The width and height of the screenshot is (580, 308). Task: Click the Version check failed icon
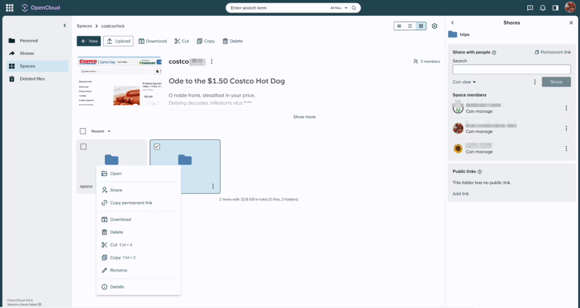pyautogui.click(x=40, y=305)
